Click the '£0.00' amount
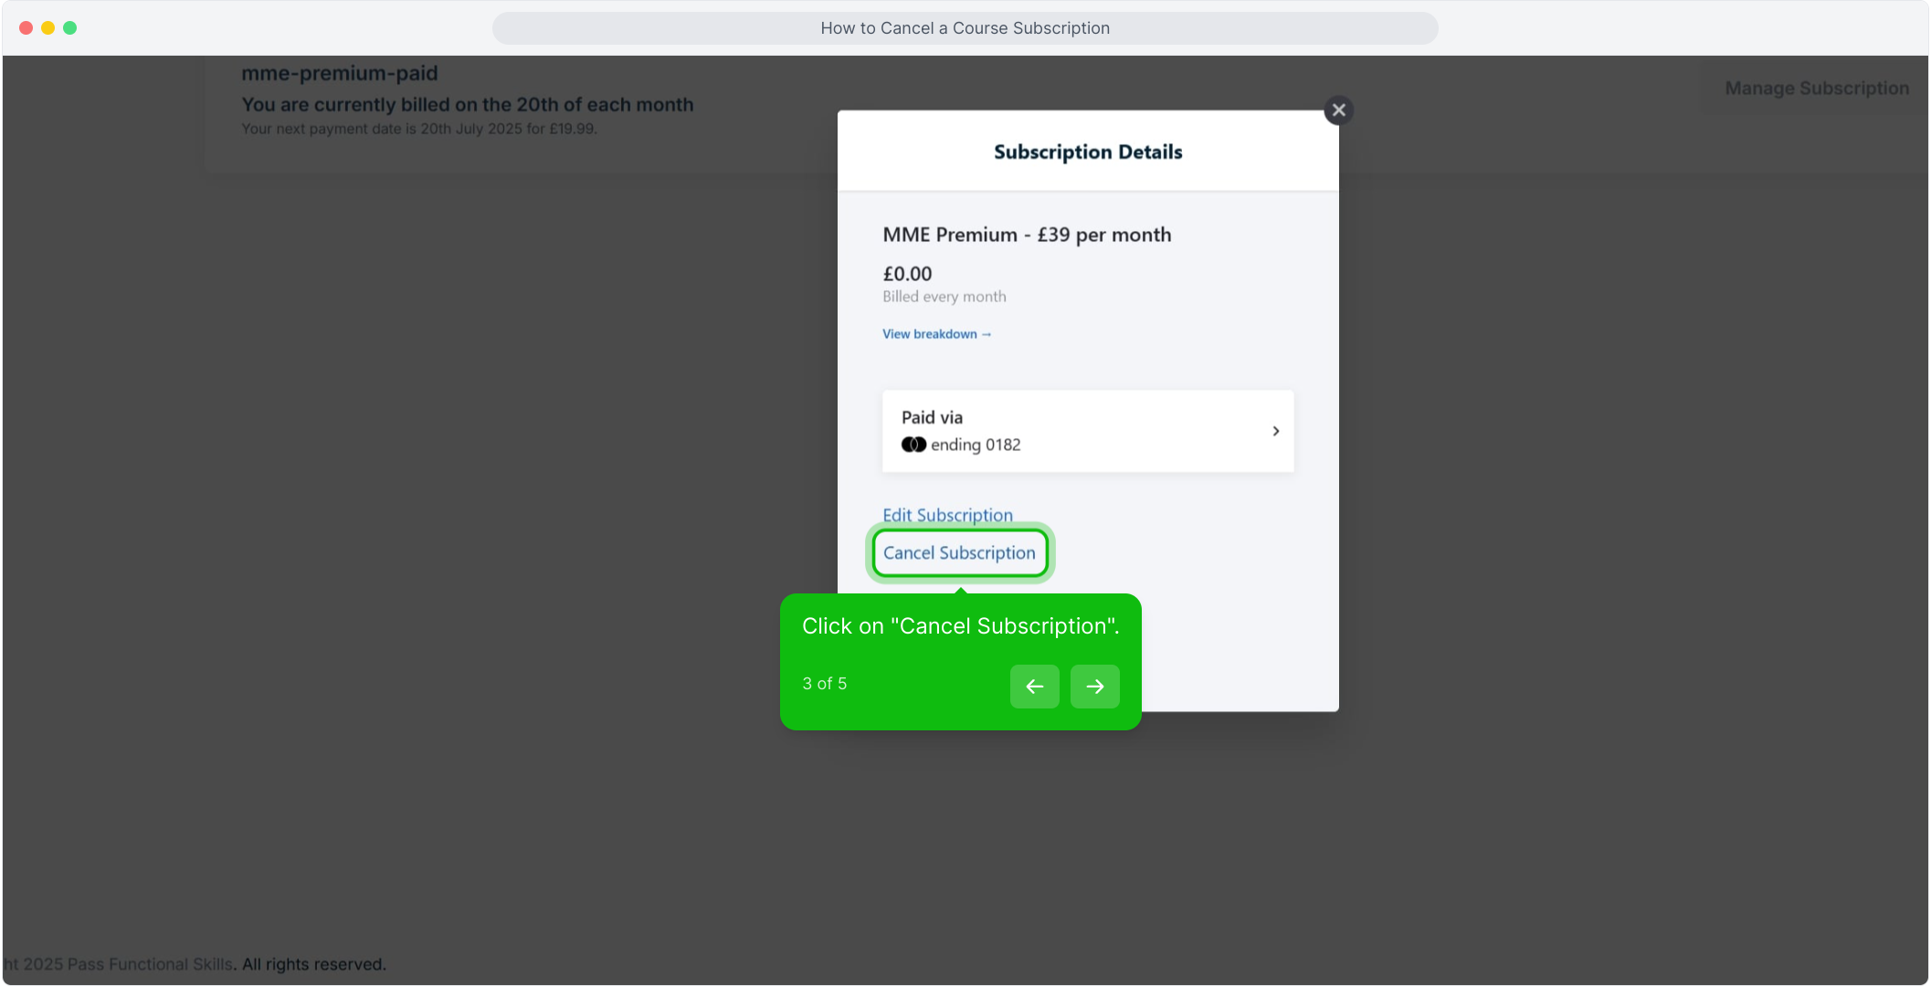This screenshot has height=986, width=1931. coord(907,274)
